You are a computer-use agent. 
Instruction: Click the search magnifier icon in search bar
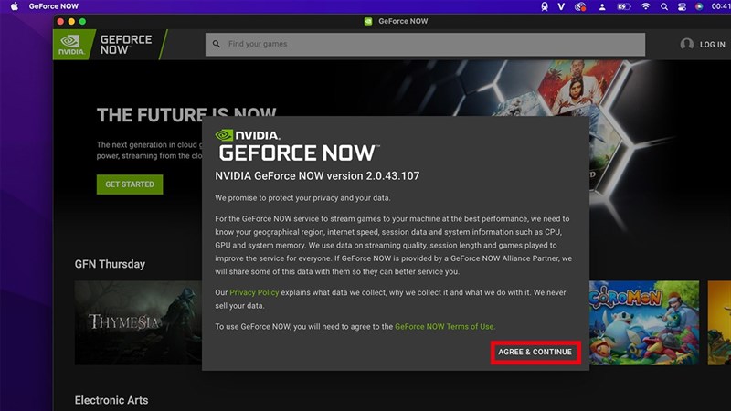tap(217, 44)
